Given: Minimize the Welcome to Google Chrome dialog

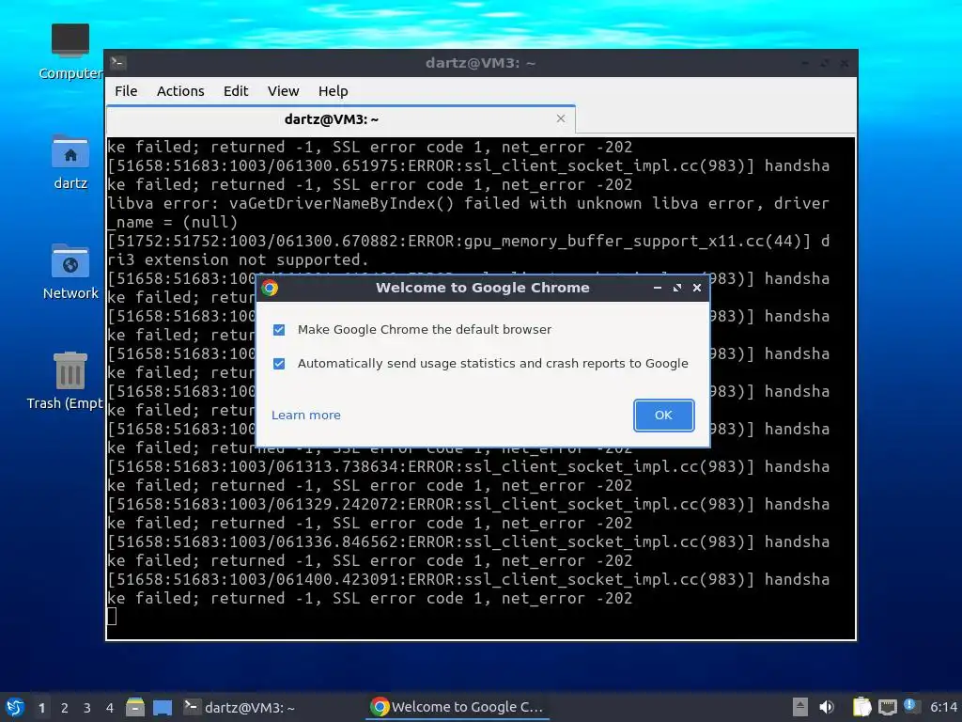Looking at the screenshot, I should click(x=657, y=288).
